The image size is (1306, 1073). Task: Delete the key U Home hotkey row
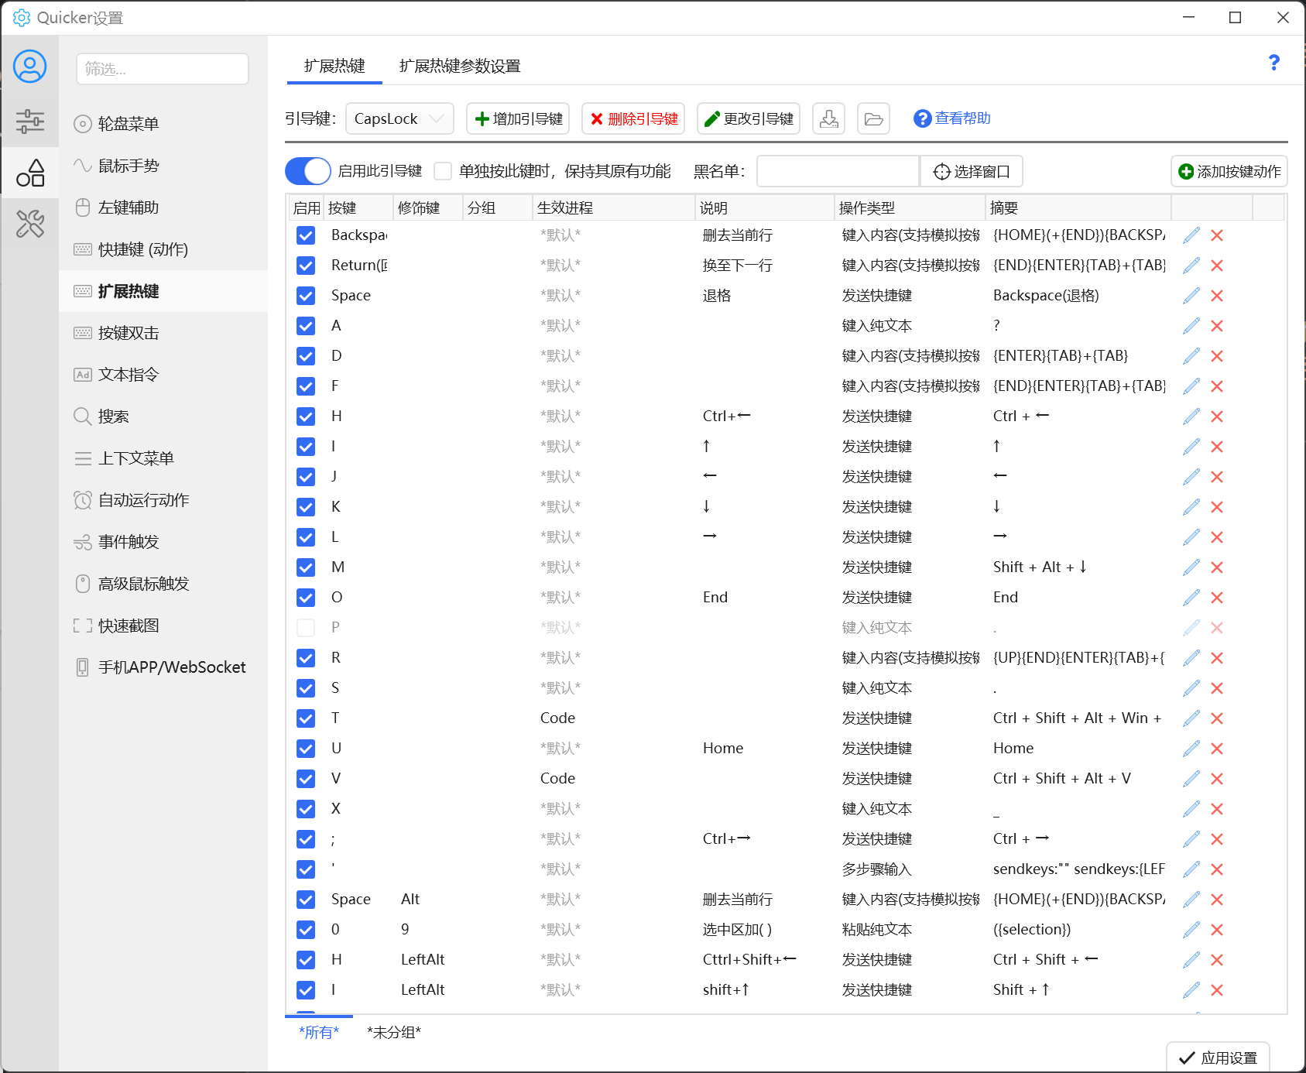[1217, 749]
